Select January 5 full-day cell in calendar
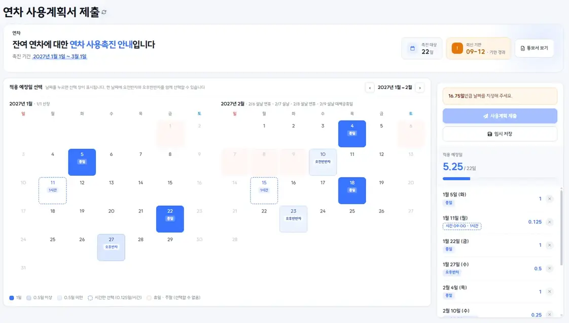This screenshot has width=569, height=323. pyautogui.click(x=82, y=162)
